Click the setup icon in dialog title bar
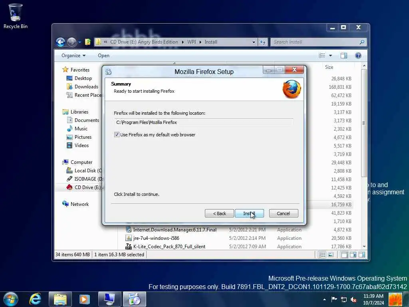This screenshot has height=307, width=409. pos(109,72)
